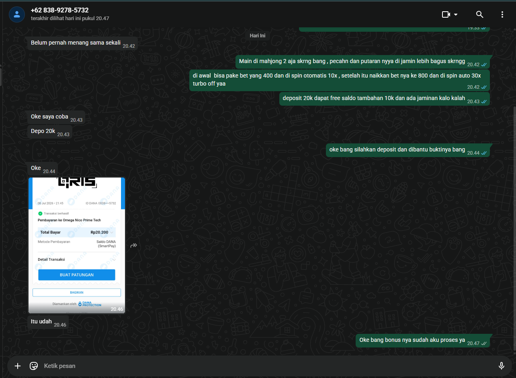This screenshot has height=378, width=516.
Task: Select the "Depo 20k" message
Action: pos(50,132)
